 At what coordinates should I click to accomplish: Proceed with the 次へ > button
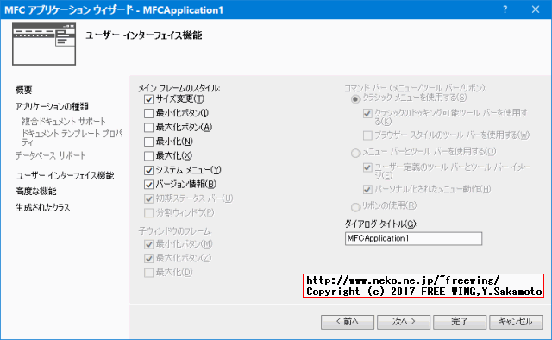(x=404, y=322)
